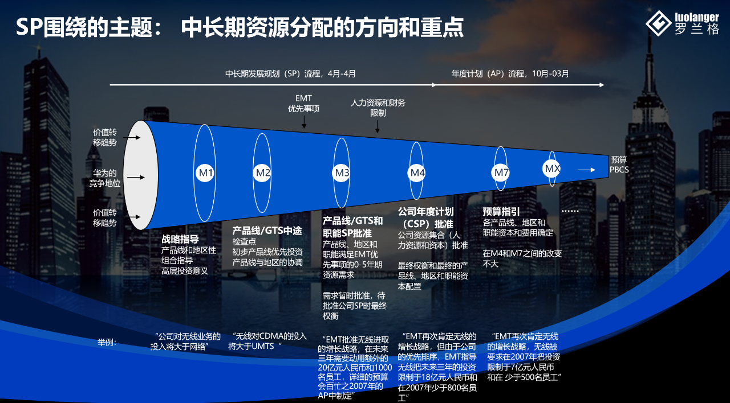Click the 预算指引 heading

pos(501,212)
